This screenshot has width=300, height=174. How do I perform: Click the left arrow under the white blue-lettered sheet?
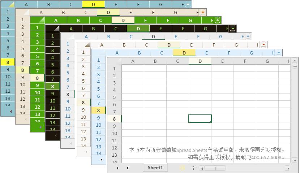point(71,143)
